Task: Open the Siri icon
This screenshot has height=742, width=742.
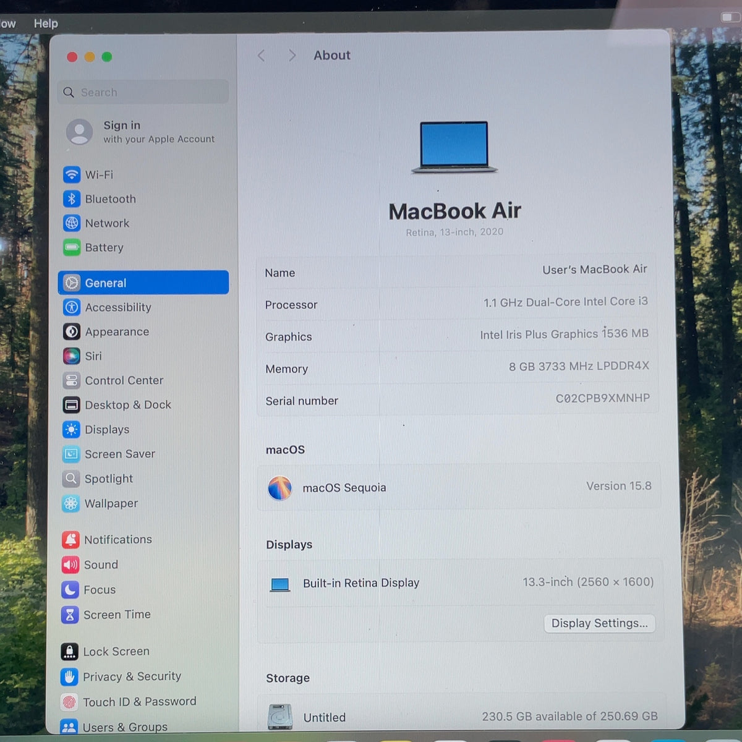Action: (71, 356)
